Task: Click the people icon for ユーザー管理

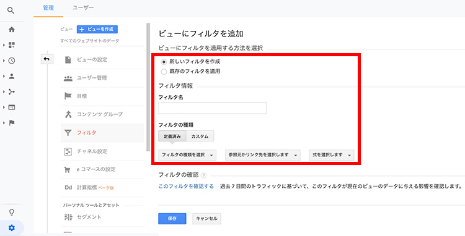Action: (x=68, y=78)
